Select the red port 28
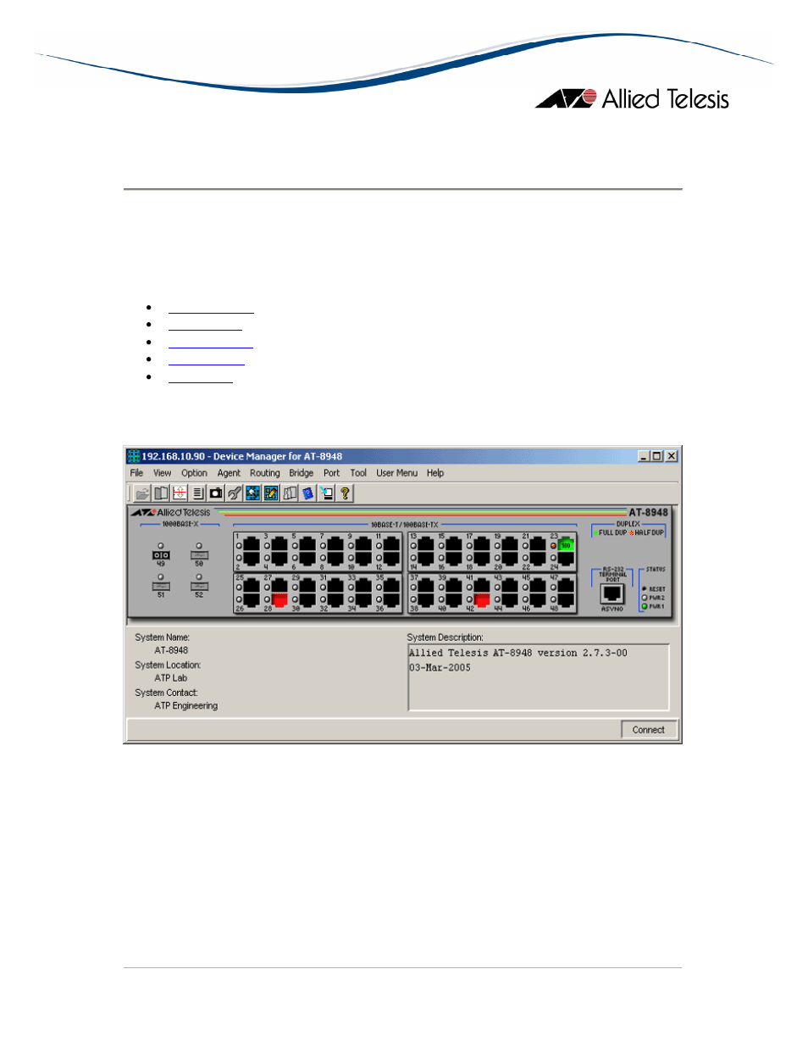 point(279,599)
